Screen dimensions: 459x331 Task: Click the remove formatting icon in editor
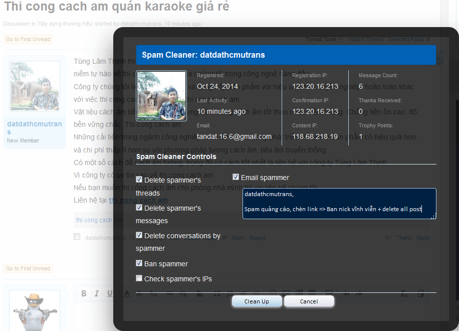pyautogui.click(x=404, y=293)
